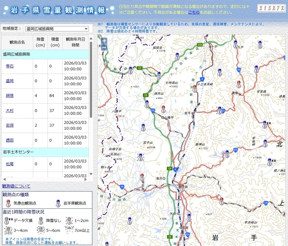Click table horizontal scroll left arrow
The image size is (288, 246).
[x=5, y=179]
